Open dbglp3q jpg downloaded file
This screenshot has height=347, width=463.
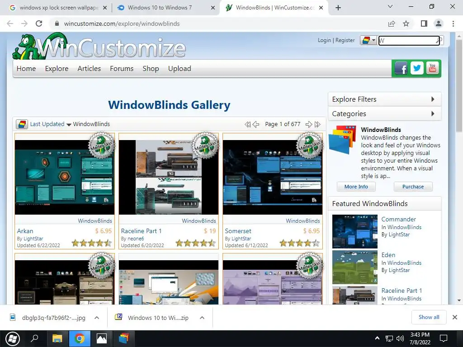tap(53, 318)
